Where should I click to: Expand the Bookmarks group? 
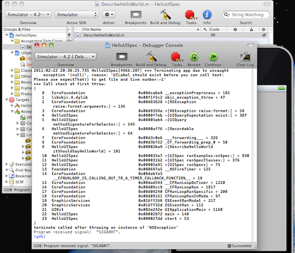(7, 176)
